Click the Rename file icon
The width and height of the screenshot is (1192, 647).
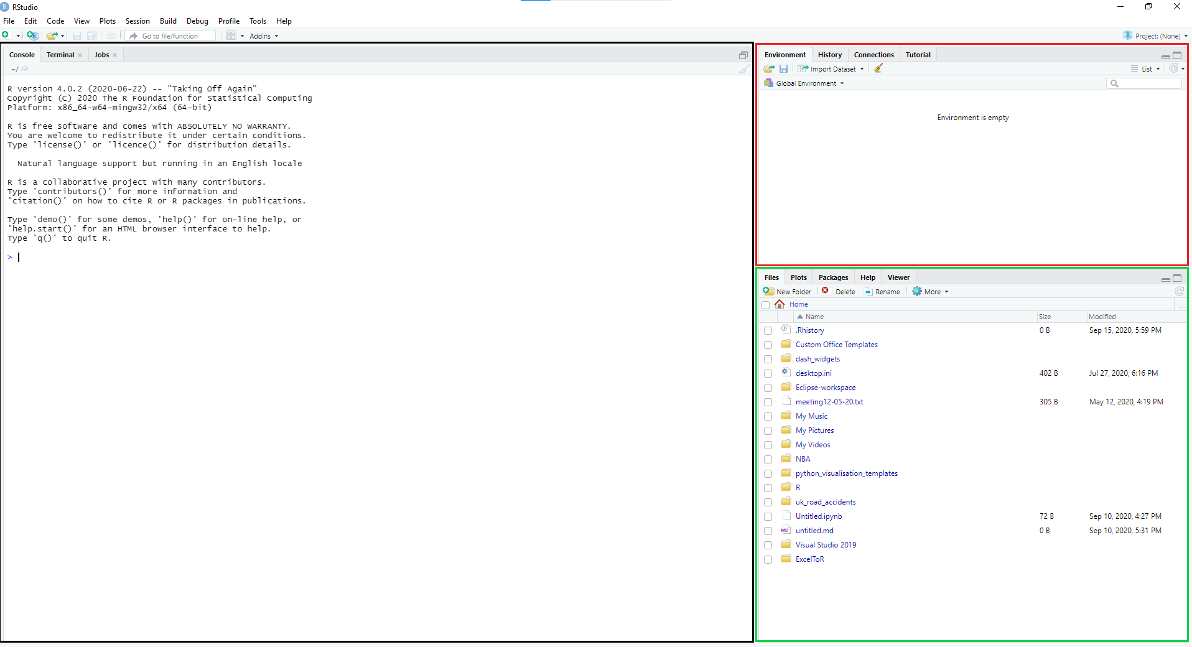point(868,291)
